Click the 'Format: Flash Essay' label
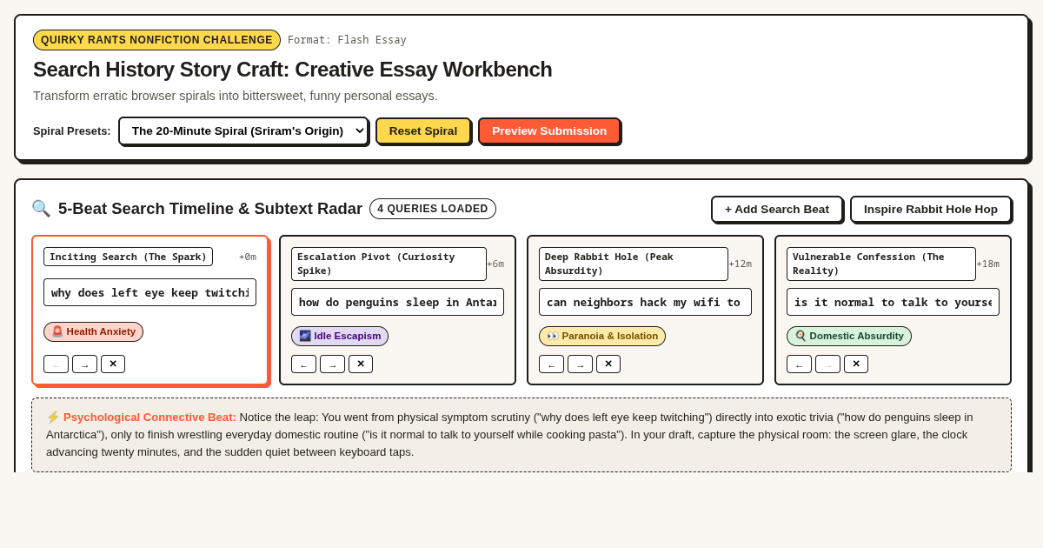1043x548 pixels. pos(347,40)
